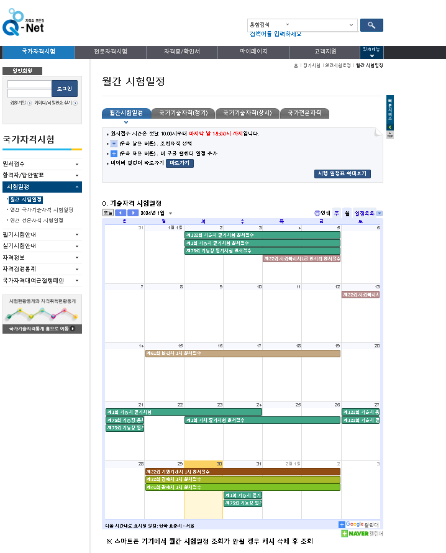
Task: Open 제1회 기사 필기시험 원서접수 event on January 23
Action: tap(262, 420)
